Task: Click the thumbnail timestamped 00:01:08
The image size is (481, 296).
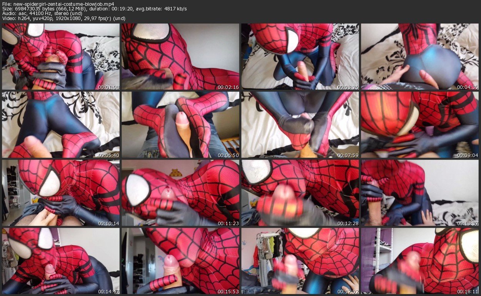Action: 61,57
